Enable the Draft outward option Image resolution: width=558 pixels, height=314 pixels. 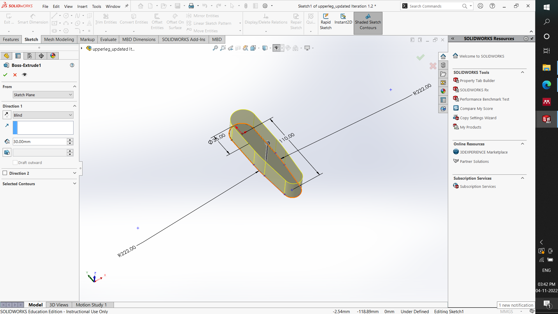pyautogui.click(x=15, y=163)
